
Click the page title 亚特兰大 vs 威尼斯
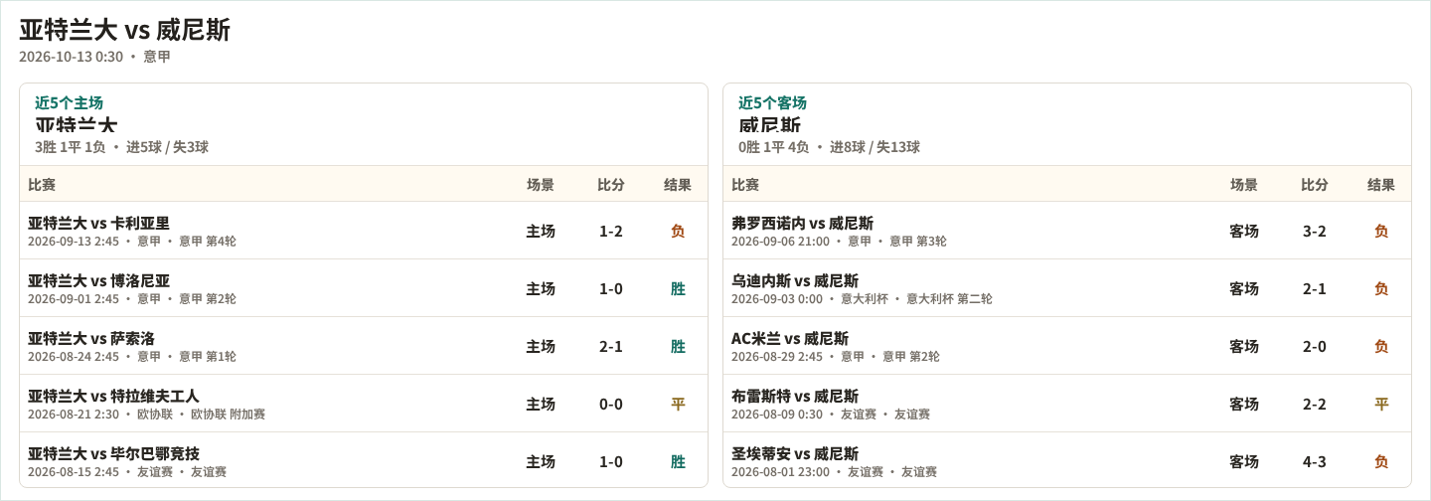pyautogui.click(x=125, y=30)
